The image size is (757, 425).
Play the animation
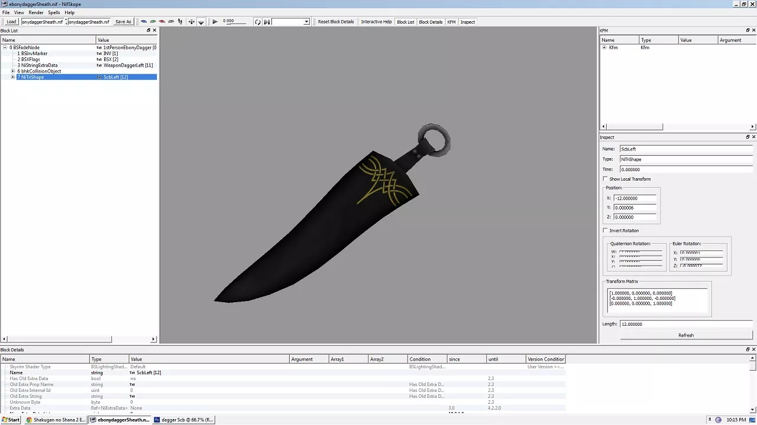(x=215, y=22)
